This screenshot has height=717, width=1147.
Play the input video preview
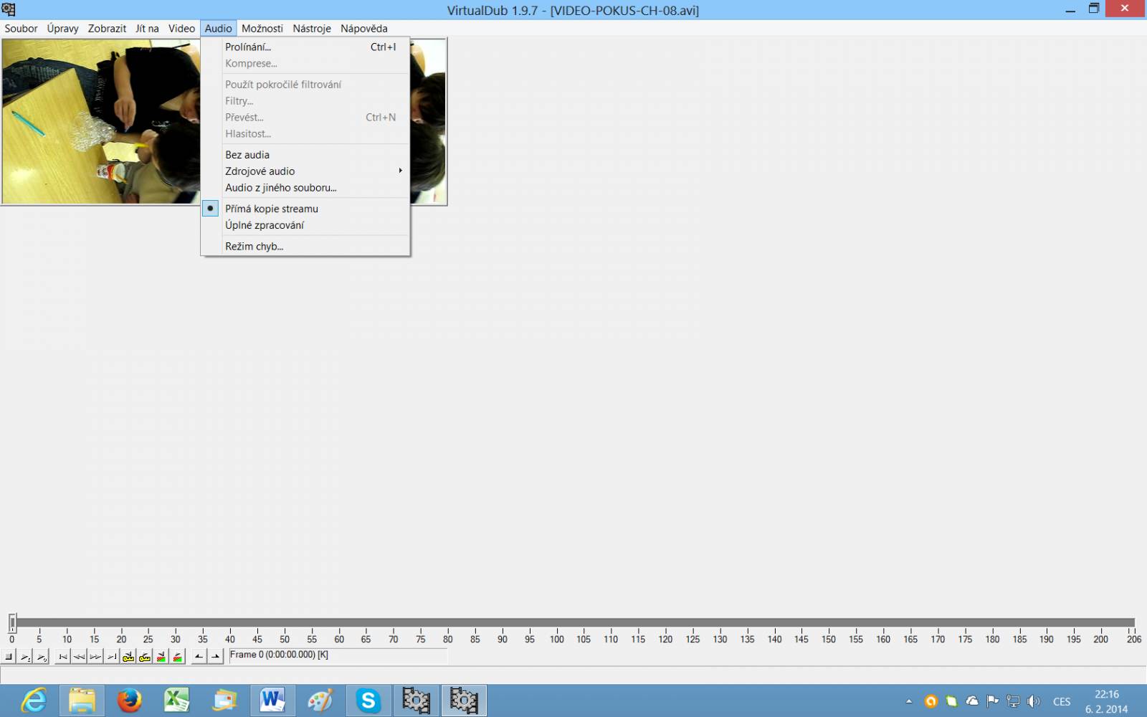25,656
